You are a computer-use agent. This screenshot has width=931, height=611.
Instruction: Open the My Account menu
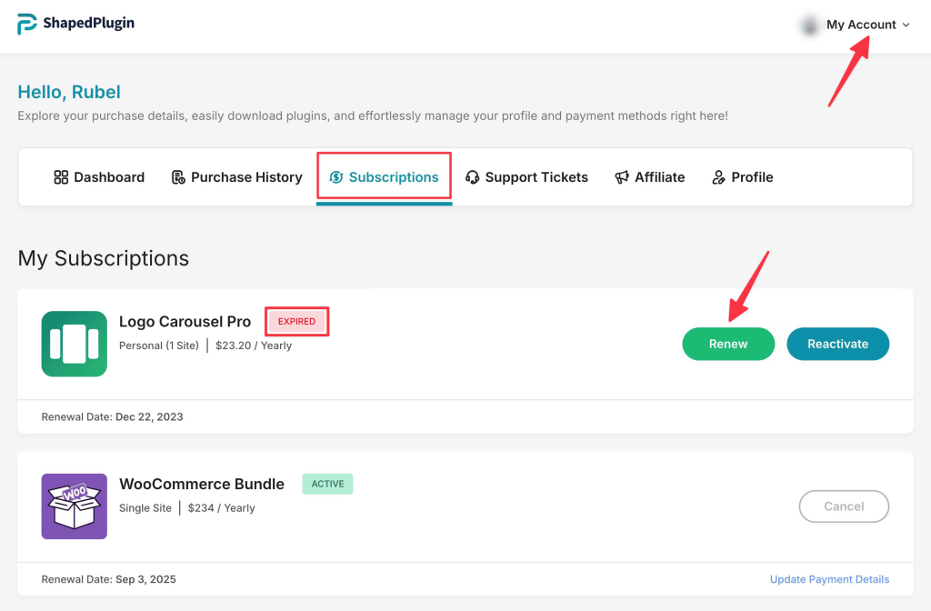861,25
